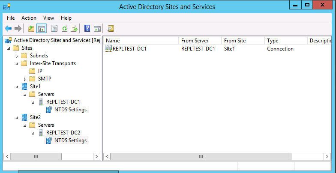Expand the Subnets tree node
The height and width of the screenshot is (173, 336).
[17, 56]
